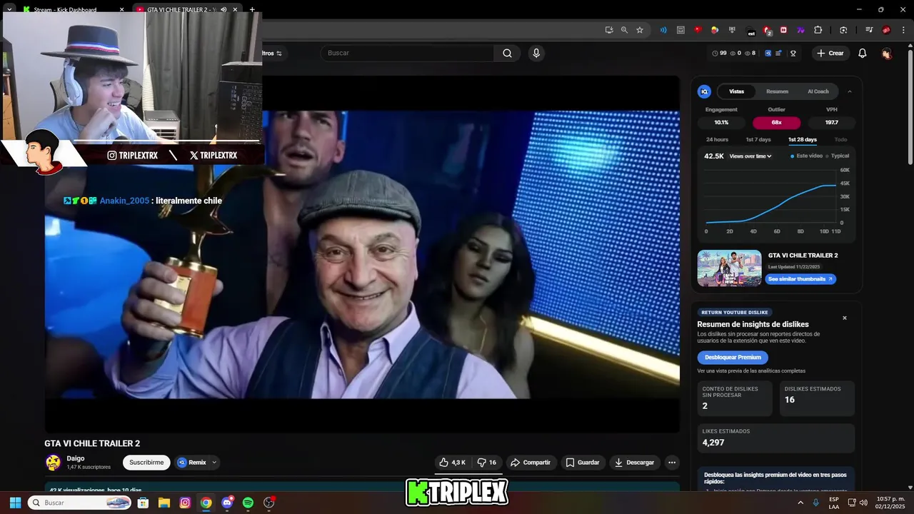914x514 pixels.
Task: Click 'See similar thumbnails' link
Action: click(x=800, y=279)
